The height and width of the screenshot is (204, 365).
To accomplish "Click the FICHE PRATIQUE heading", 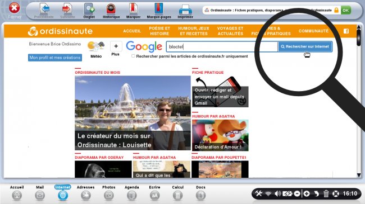I will tap(208, 73).
